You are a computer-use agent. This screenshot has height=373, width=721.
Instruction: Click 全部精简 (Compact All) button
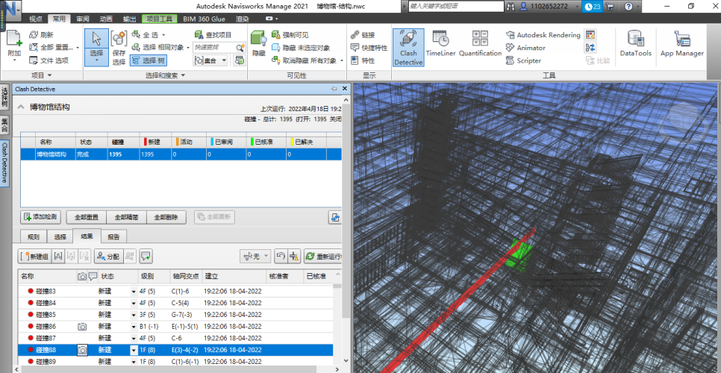[x=126, y=217]
